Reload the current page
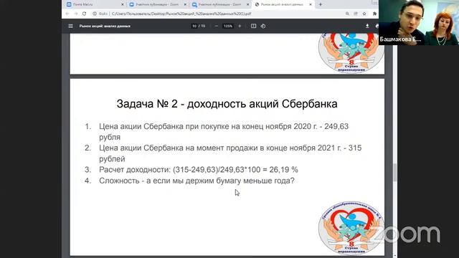The image size is (459, 258). point(85,14)
